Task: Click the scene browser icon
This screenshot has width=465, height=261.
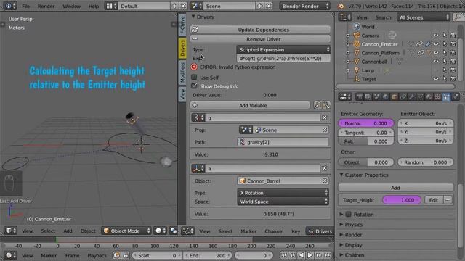Action: click(x=196, y=6)
